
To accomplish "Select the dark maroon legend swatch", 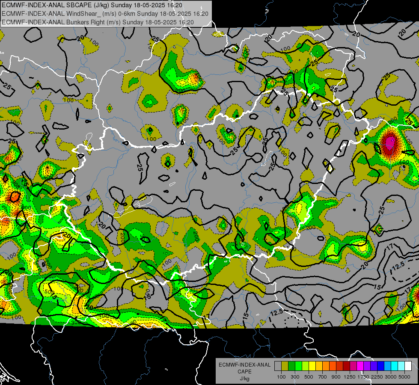I will point(346,366).
